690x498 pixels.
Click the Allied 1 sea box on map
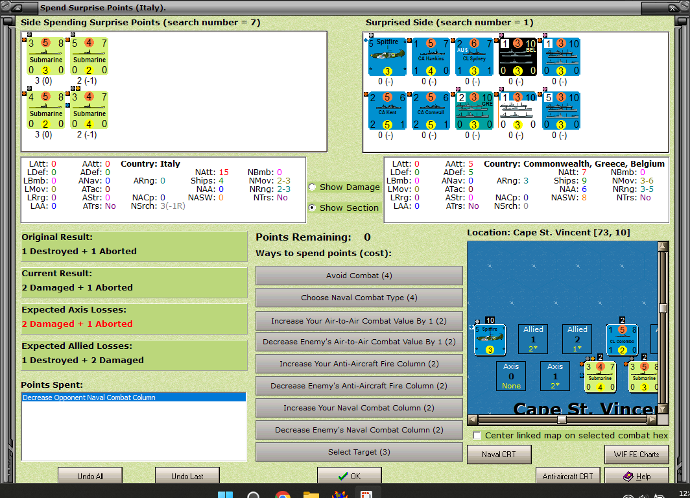click(x=533, y=339)
